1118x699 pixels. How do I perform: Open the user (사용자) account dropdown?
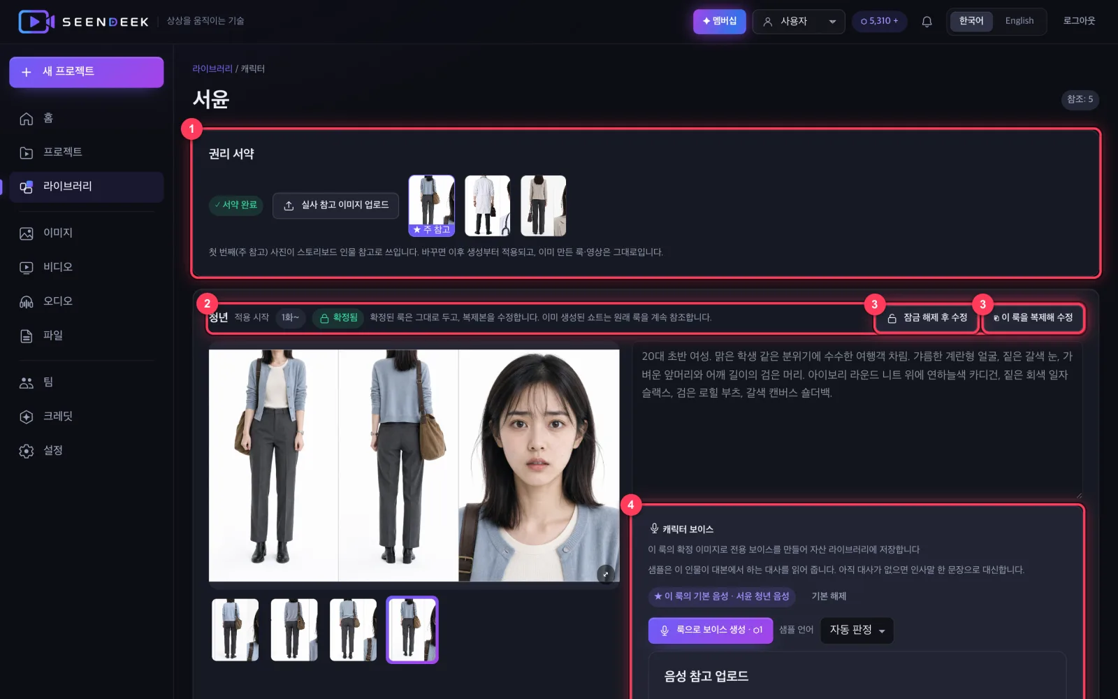coord(799,22)
